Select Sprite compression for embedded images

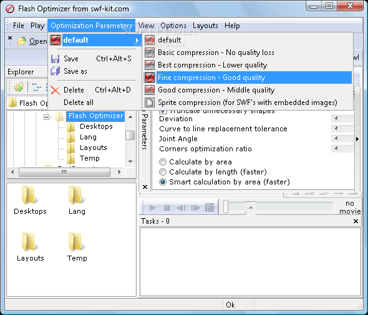(x=248, y=102)
